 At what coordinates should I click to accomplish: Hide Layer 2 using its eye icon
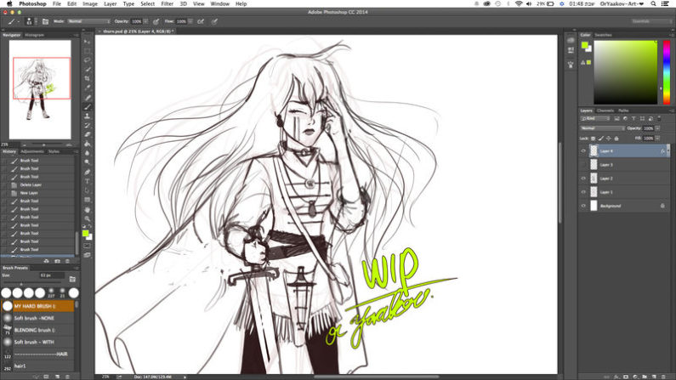(x=583, y=179)
